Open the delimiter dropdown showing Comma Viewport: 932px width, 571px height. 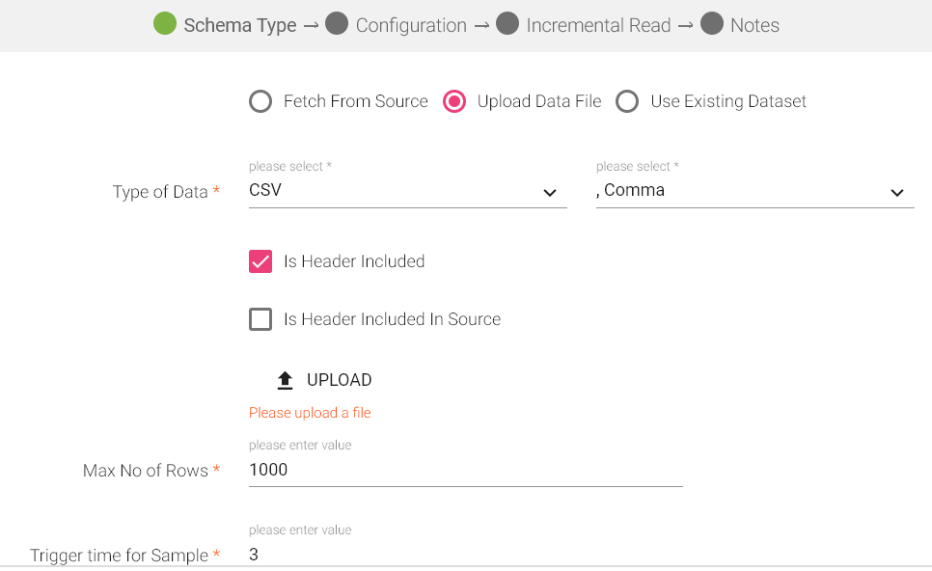(x=753, y=189)
